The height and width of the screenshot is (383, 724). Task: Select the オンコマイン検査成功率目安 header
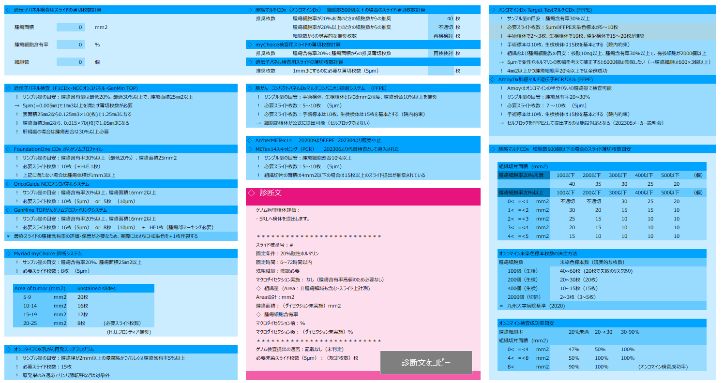pos(602,323)
